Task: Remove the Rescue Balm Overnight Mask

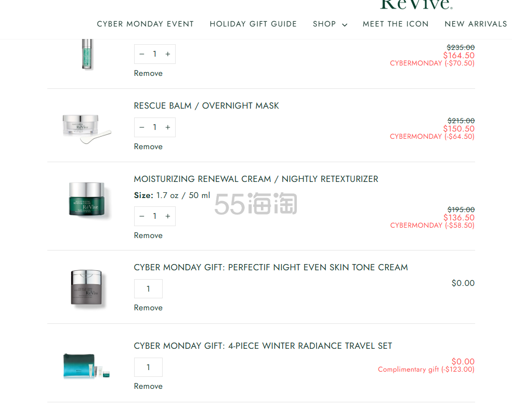Action: coord(148,147)
